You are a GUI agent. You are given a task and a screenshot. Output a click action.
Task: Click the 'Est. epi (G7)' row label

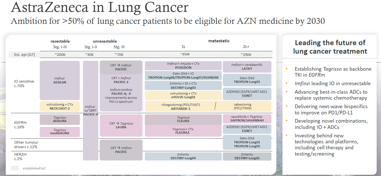[25, 55]
